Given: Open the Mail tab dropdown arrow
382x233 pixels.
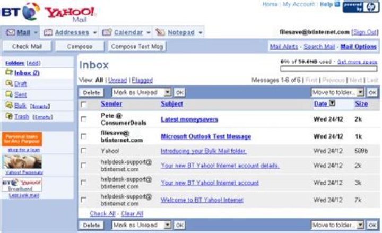Looking at the screenshot, I should pyautogui.click(x=36, y=32).
